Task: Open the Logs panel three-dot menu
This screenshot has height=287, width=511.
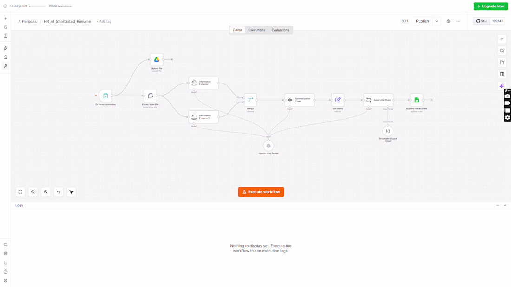Action: pos(498,206)
